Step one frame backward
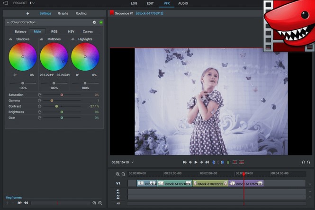315x210 pixels. click(190, 162)
